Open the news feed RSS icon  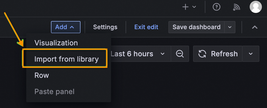236,8
